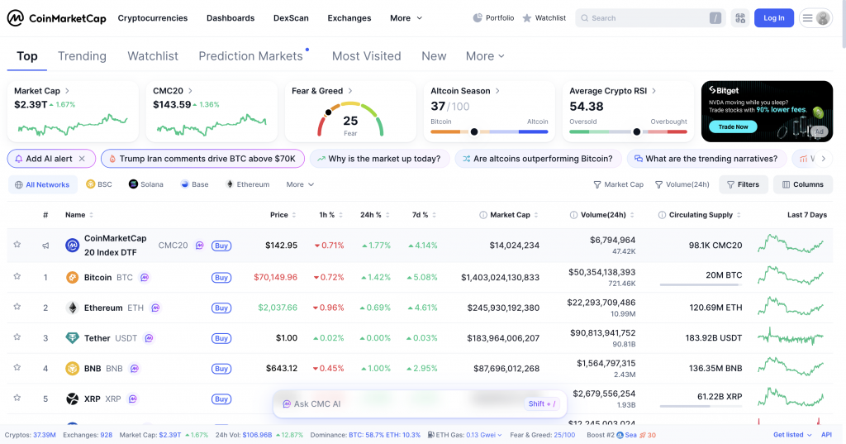This screenshot has height=444, width=846.
Task: Expand the More dropdown in top navigation
Action: click(406, 17)
